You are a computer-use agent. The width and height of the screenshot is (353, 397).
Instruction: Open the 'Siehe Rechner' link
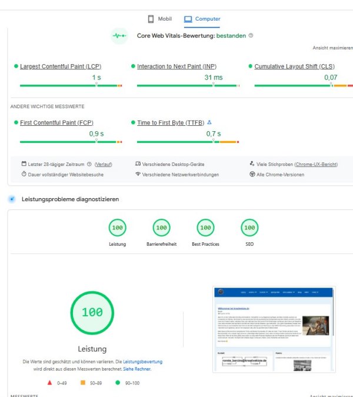[137, 369]
